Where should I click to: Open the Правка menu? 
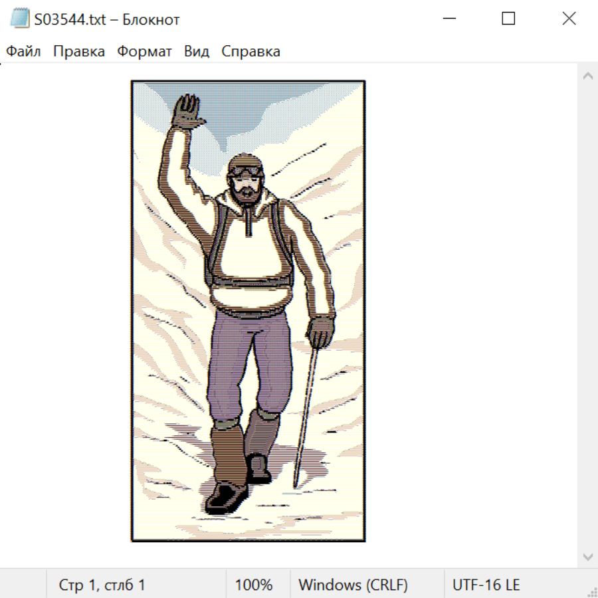(79, 52)
